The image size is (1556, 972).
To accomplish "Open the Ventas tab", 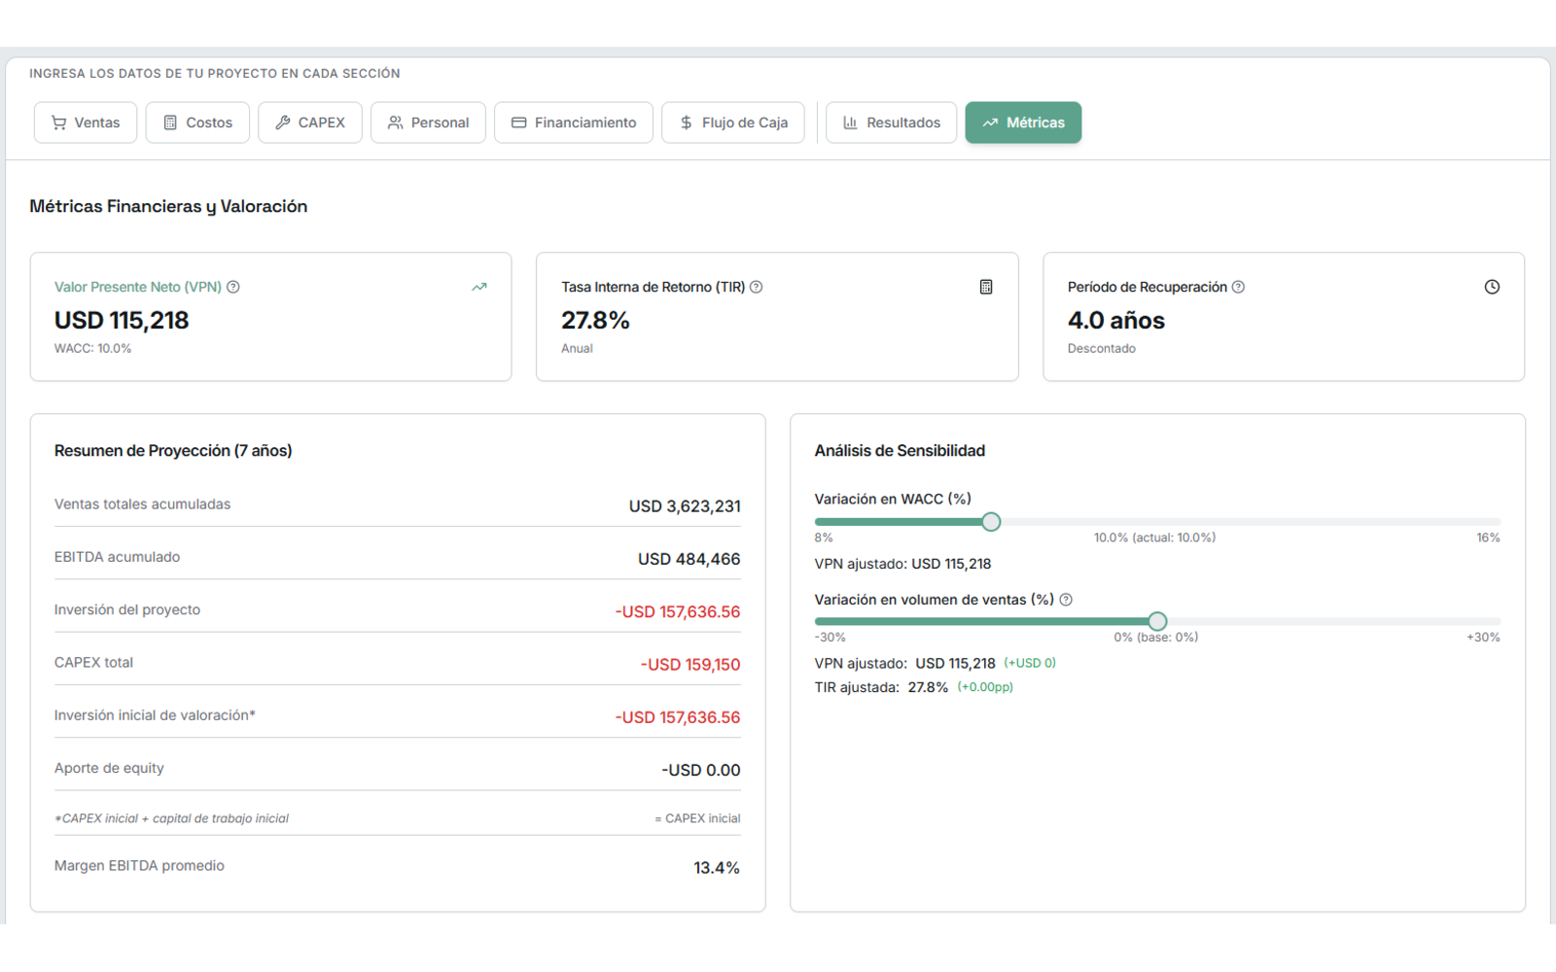I will (86, 122).
